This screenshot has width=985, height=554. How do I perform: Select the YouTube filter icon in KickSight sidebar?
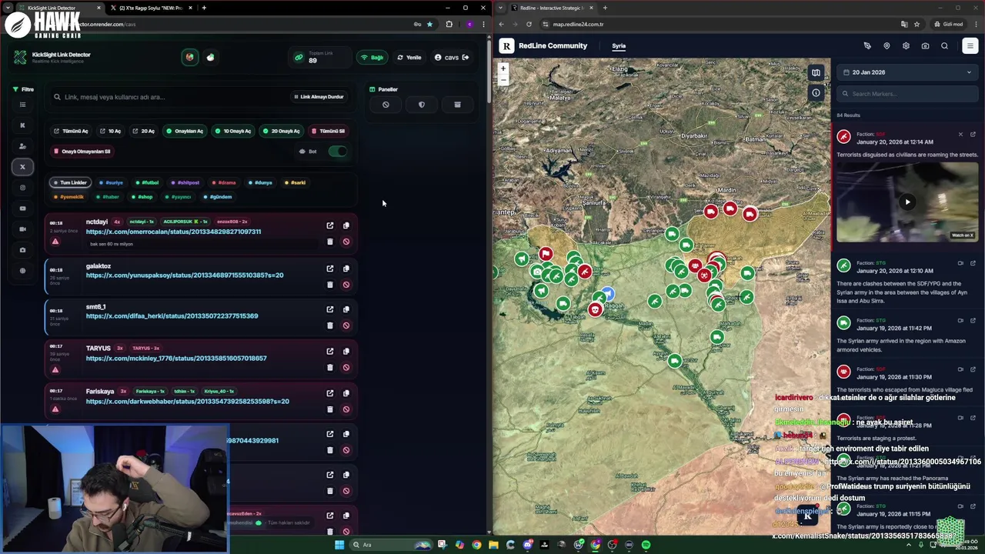click(22, 208)
